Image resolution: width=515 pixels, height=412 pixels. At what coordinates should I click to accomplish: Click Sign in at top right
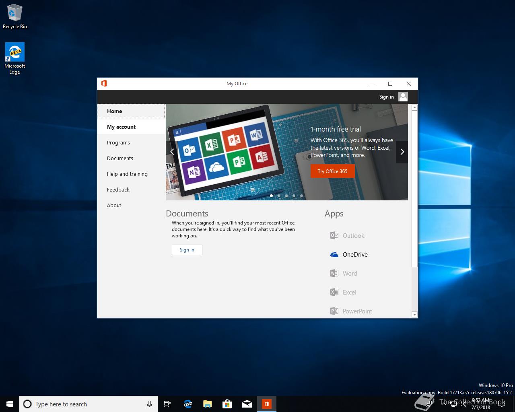tap(386, 97)
